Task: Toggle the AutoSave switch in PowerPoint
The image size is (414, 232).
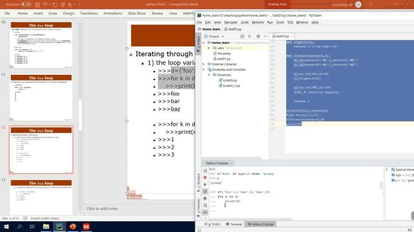Action: (26, 5)
